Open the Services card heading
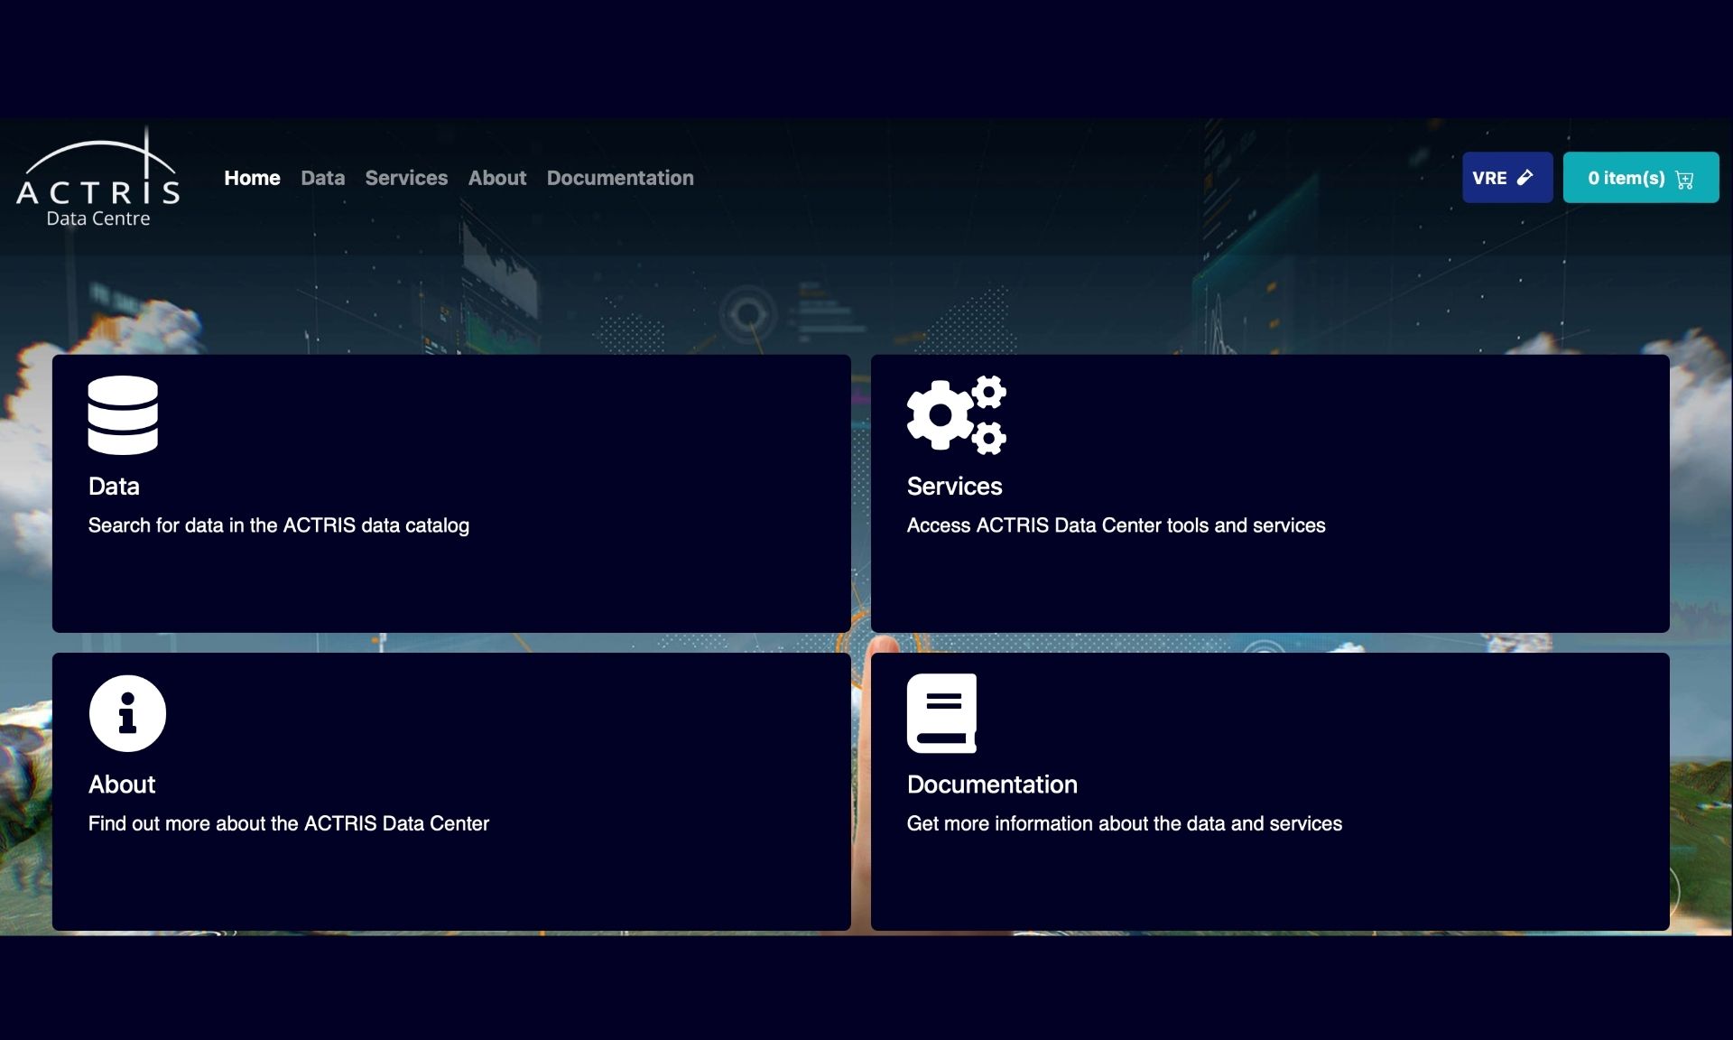 point(954,486)
